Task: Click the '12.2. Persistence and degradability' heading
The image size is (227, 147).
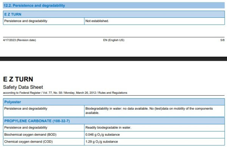Action: (x=34, y=6)
